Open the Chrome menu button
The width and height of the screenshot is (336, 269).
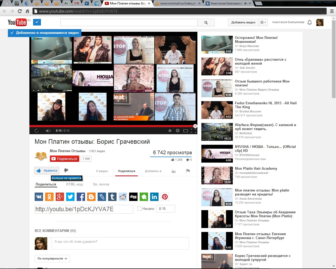(332, 11)
